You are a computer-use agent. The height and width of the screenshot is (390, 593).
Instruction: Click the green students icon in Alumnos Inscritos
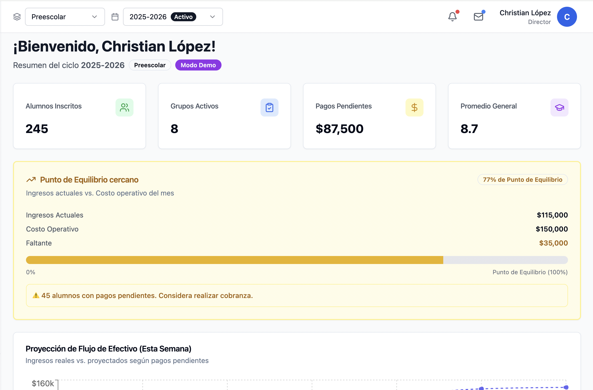124,107
